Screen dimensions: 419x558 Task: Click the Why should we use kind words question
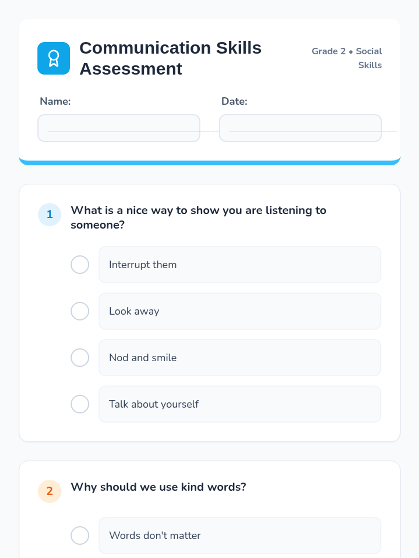pyautogui.click(x=159, y=487)
